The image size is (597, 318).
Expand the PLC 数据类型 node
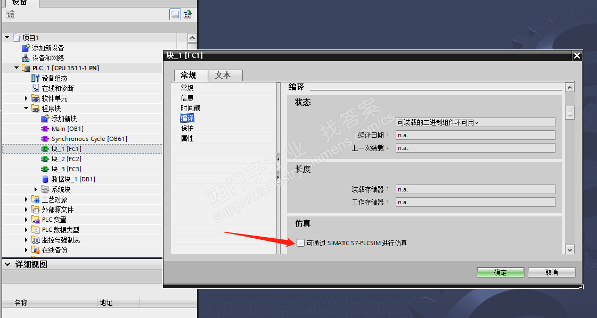pyautogui.click(x=26, y=230)
